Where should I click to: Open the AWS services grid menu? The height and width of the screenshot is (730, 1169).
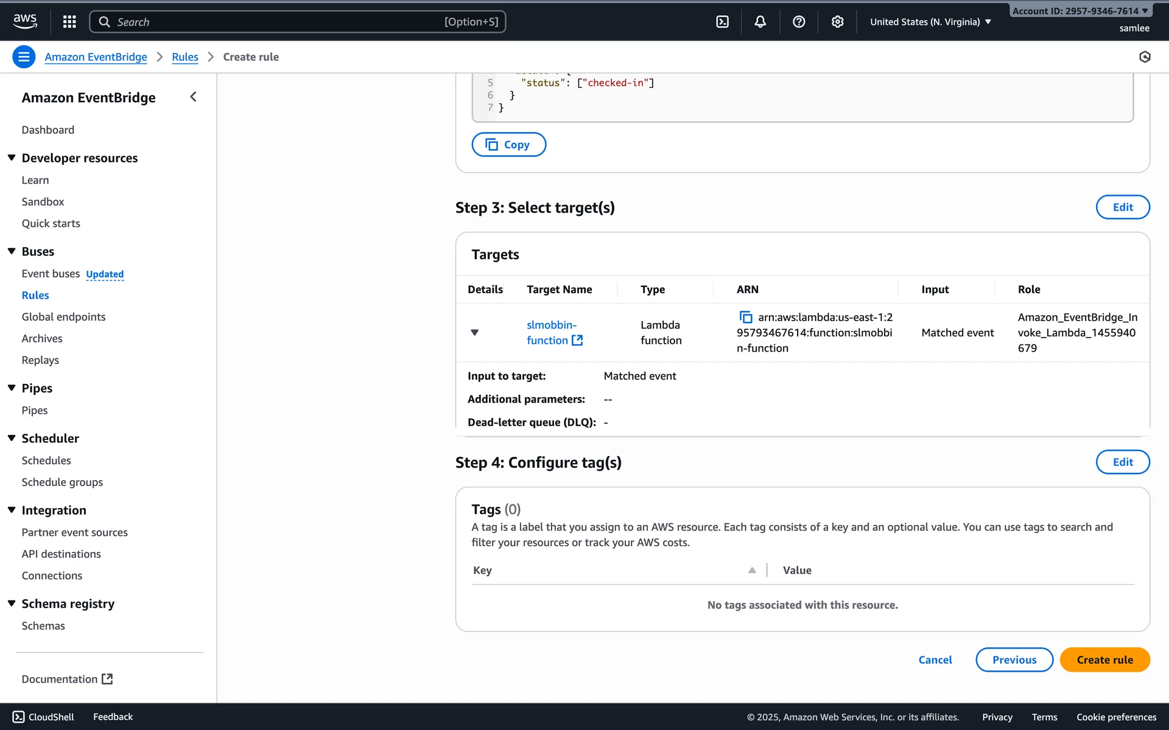point(69,22)
